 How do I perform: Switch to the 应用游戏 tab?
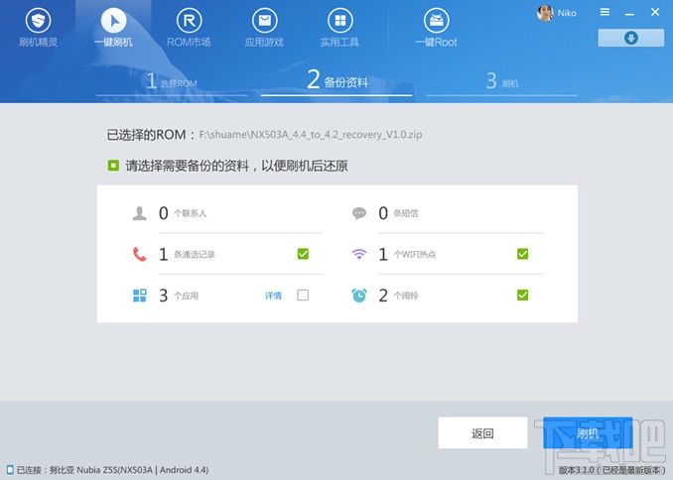[x=264, y=28]
